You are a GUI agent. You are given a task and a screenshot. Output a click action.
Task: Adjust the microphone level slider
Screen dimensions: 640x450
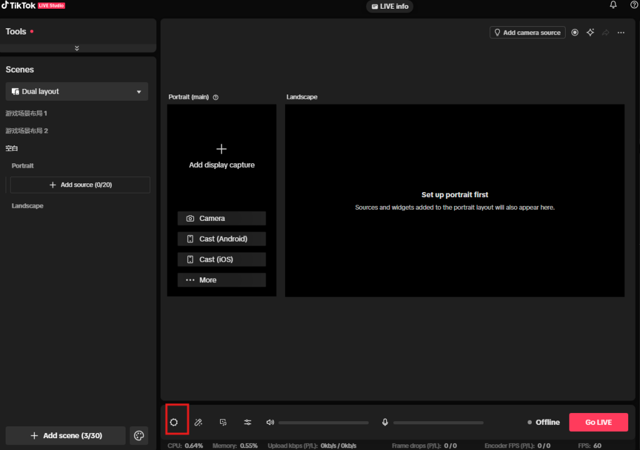click(438, 422)
